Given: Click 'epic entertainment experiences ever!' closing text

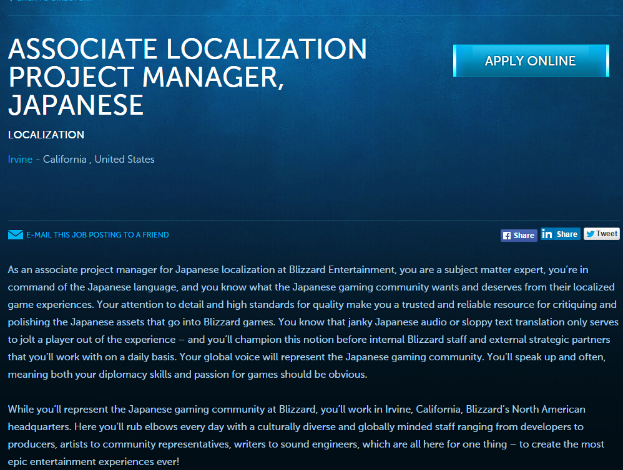Looking at the screenshot, I should click(92, 462).
